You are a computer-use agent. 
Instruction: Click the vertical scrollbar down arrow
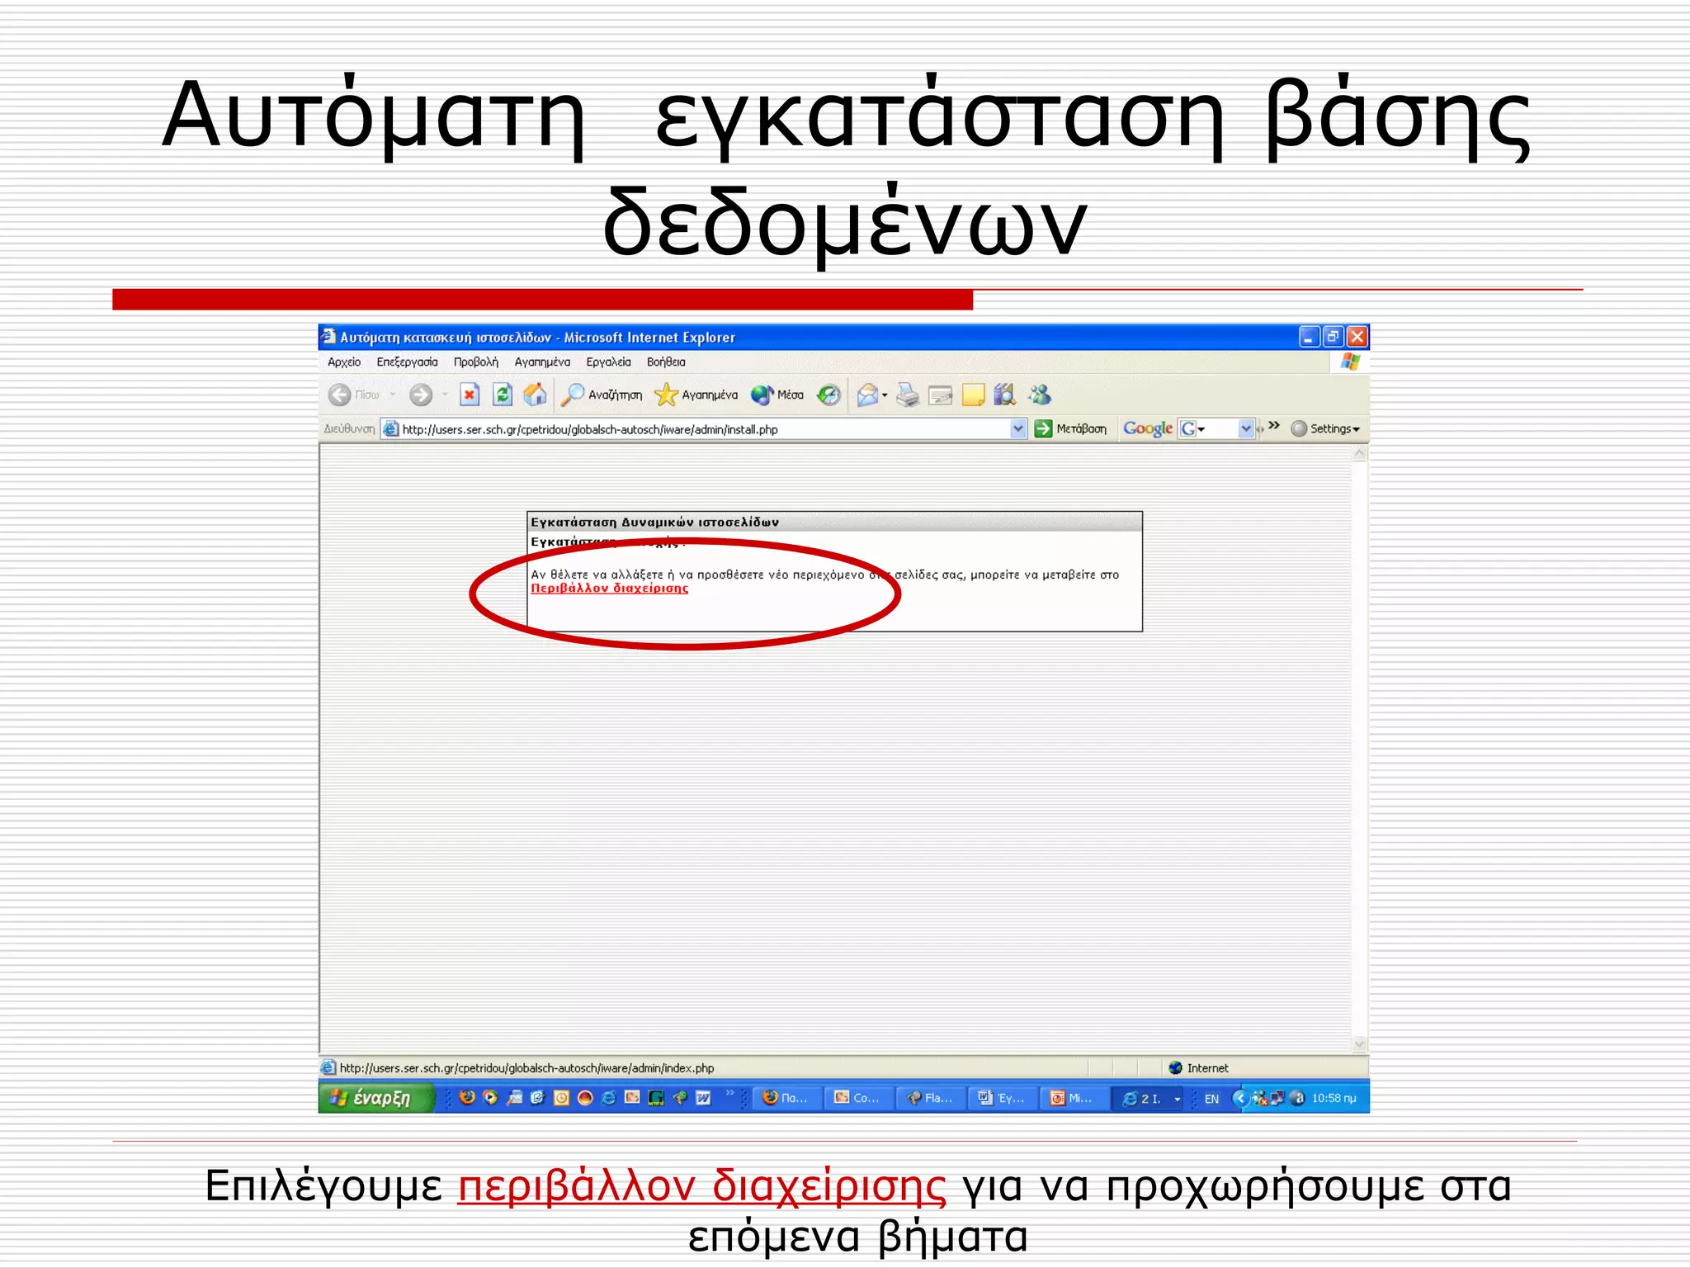(1359, 1044)
